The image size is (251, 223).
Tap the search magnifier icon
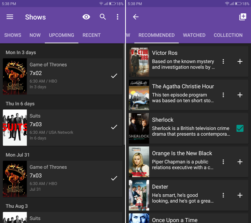click(x=103, y=17)
